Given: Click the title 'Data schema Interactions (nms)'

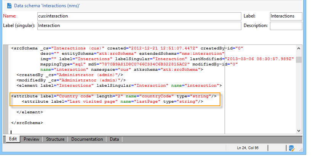Looking at the screenshot, I should (x=47, y=6).
